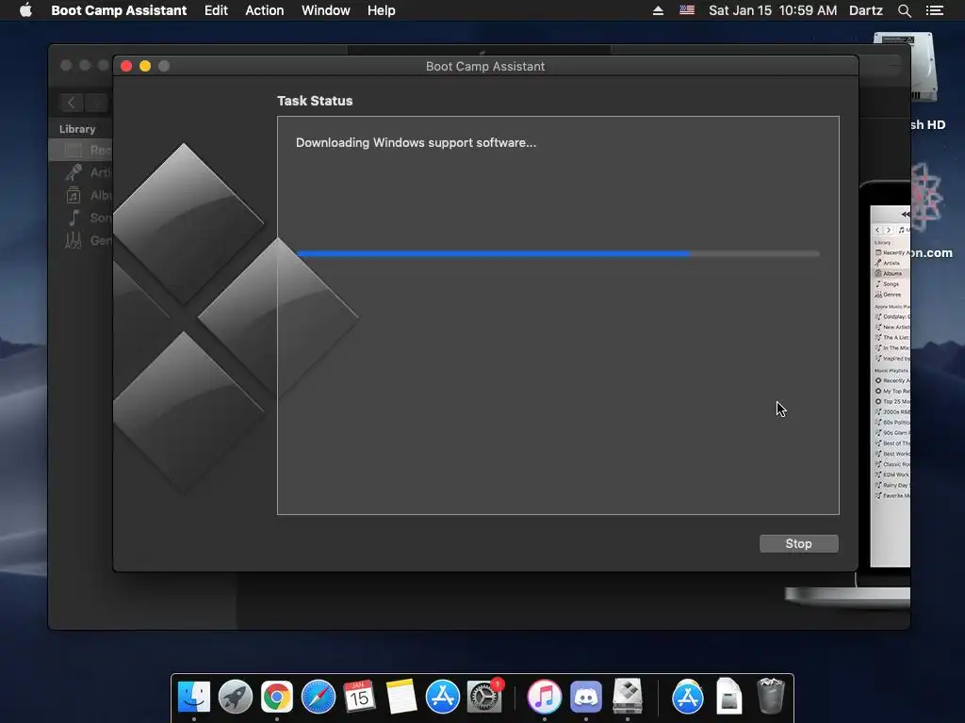The image size is (965, 723).
Task: Click the Boot Camp Assistant title bar text
Action: click(x=485, y=67)
